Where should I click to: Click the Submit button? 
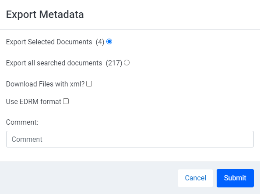[x=235, y=178]
